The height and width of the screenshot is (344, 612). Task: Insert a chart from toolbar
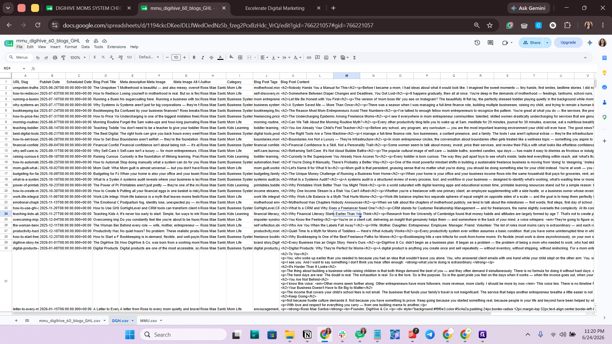(x=326, y=57)
